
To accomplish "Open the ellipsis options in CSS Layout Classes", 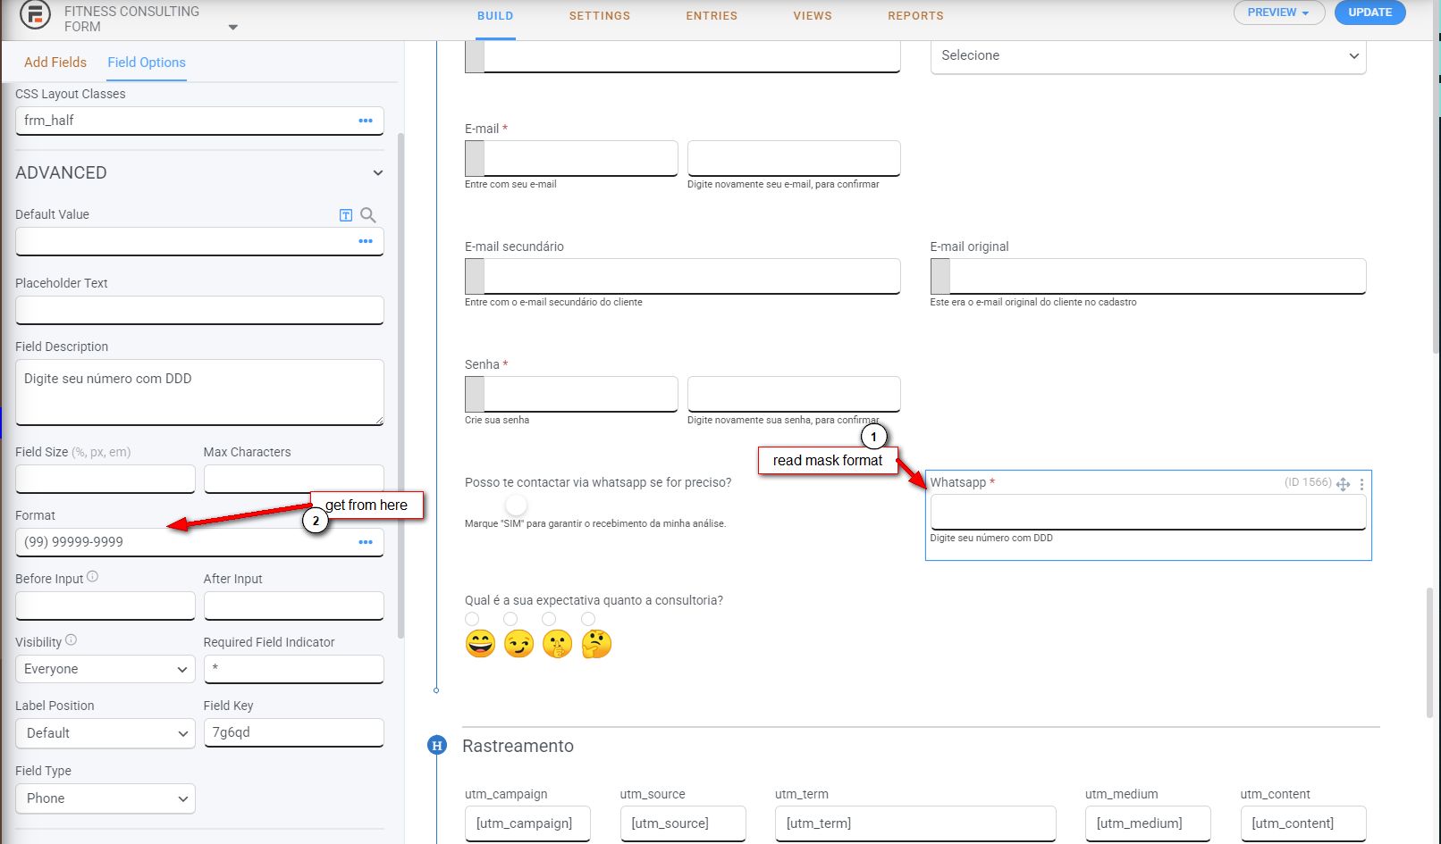I will coord(366,121).
